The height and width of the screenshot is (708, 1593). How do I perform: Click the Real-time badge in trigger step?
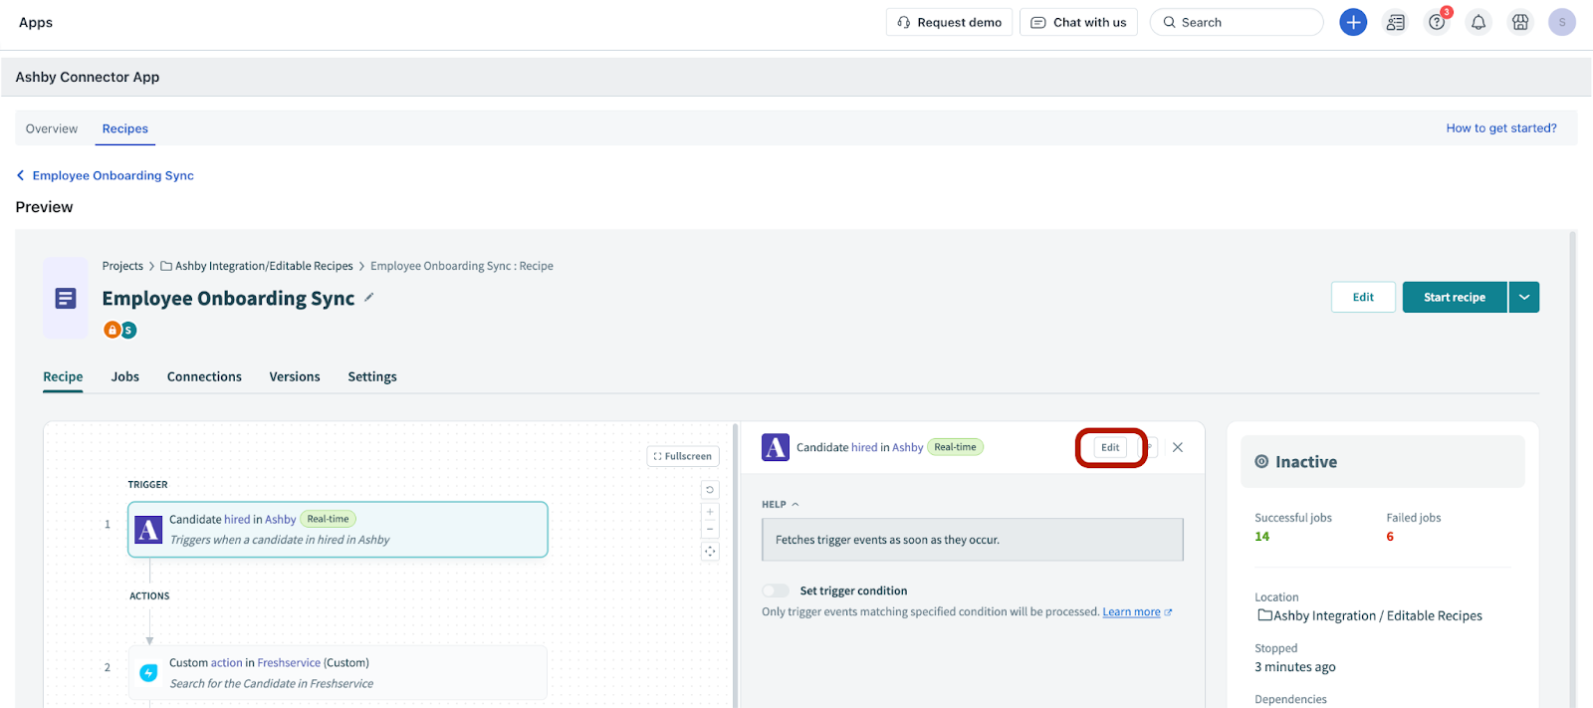tap(328, 519)
